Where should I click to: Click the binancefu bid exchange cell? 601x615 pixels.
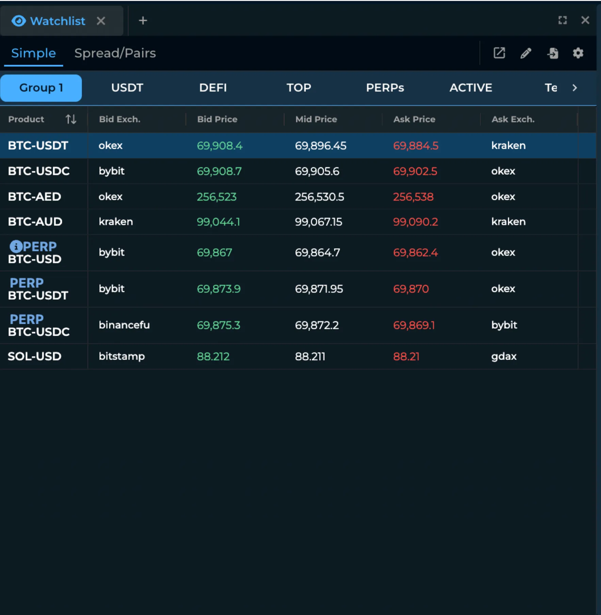coord(124,325)
